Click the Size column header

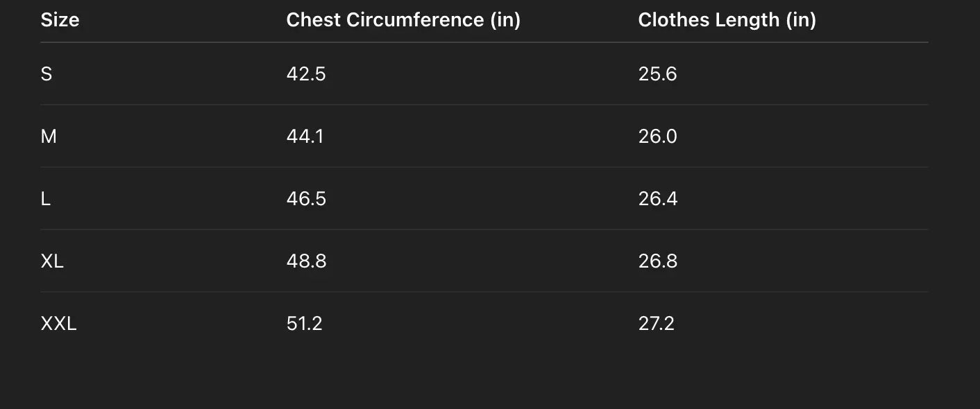pyautogui.click(x=60, y=20)
